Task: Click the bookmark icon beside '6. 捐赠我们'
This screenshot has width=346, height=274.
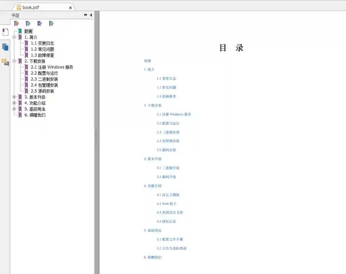Action: [x=20, y=115]
